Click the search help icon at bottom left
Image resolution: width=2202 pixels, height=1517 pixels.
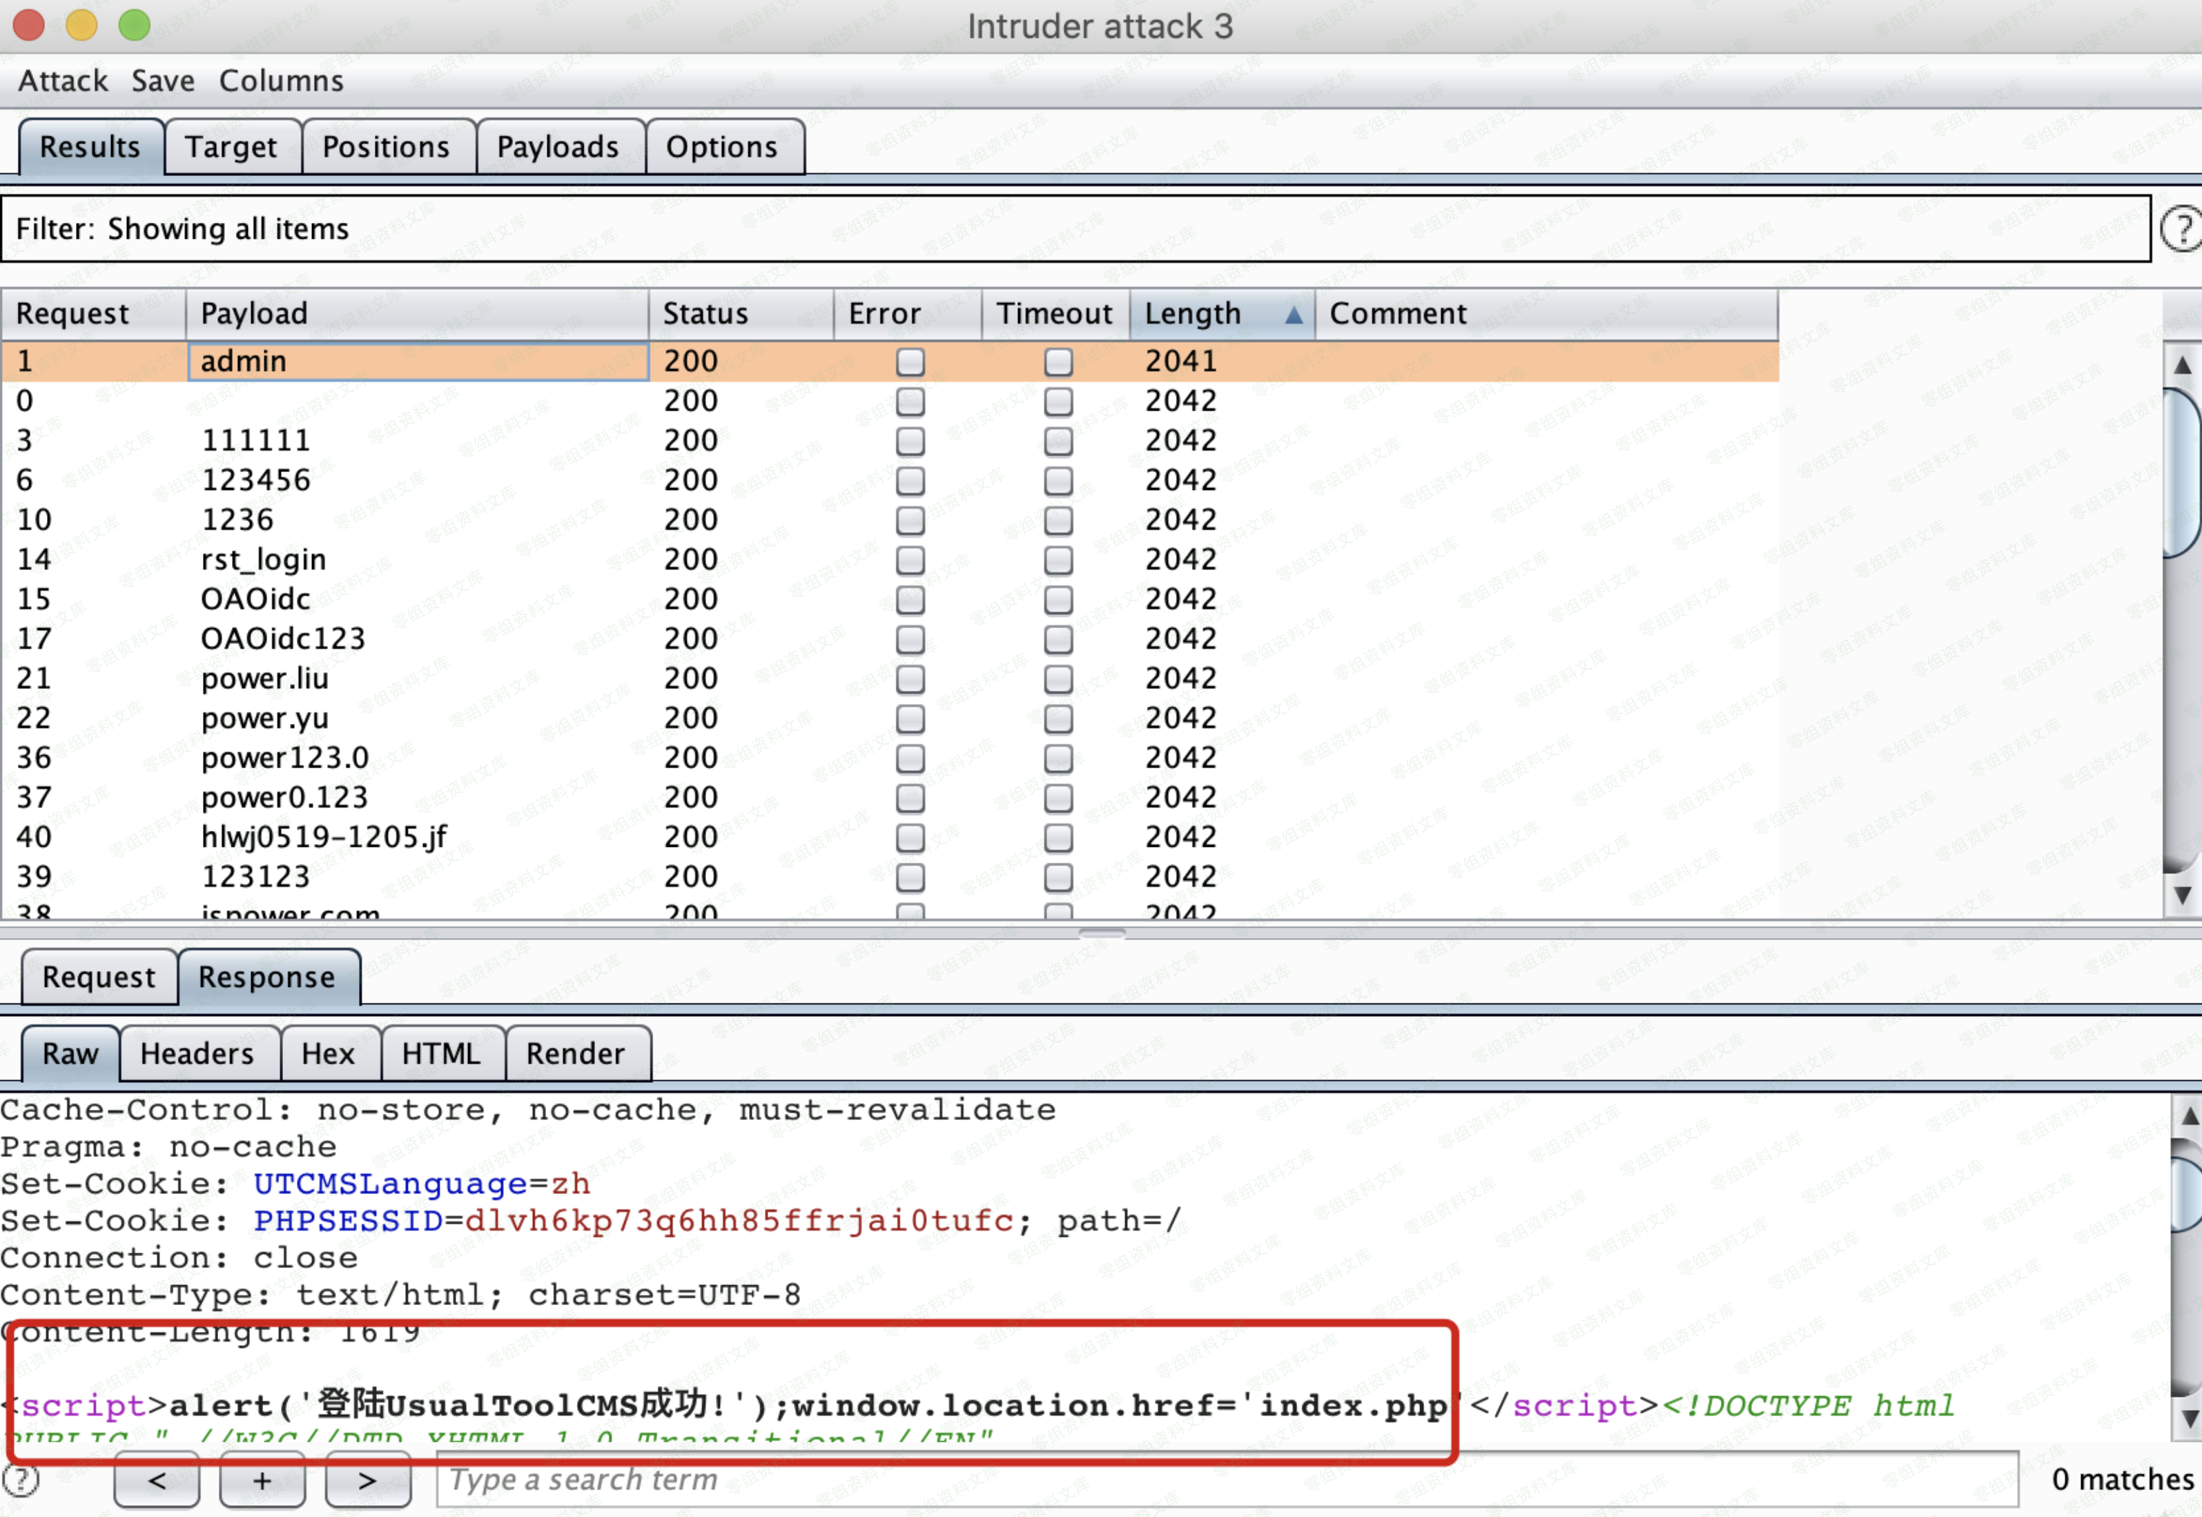[x=21, y=1480]
